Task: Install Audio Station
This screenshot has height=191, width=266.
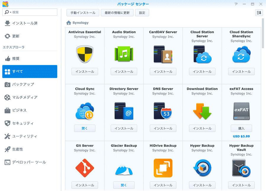Action: coord(124,71)
